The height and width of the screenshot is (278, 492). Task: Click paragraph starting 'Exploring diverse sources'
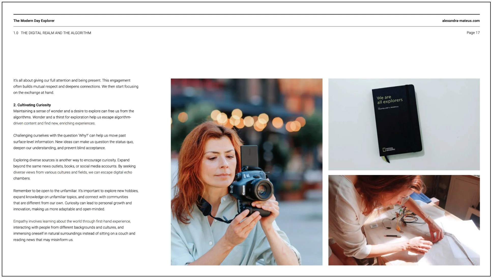pyautogui.click(x=74, y=169)
